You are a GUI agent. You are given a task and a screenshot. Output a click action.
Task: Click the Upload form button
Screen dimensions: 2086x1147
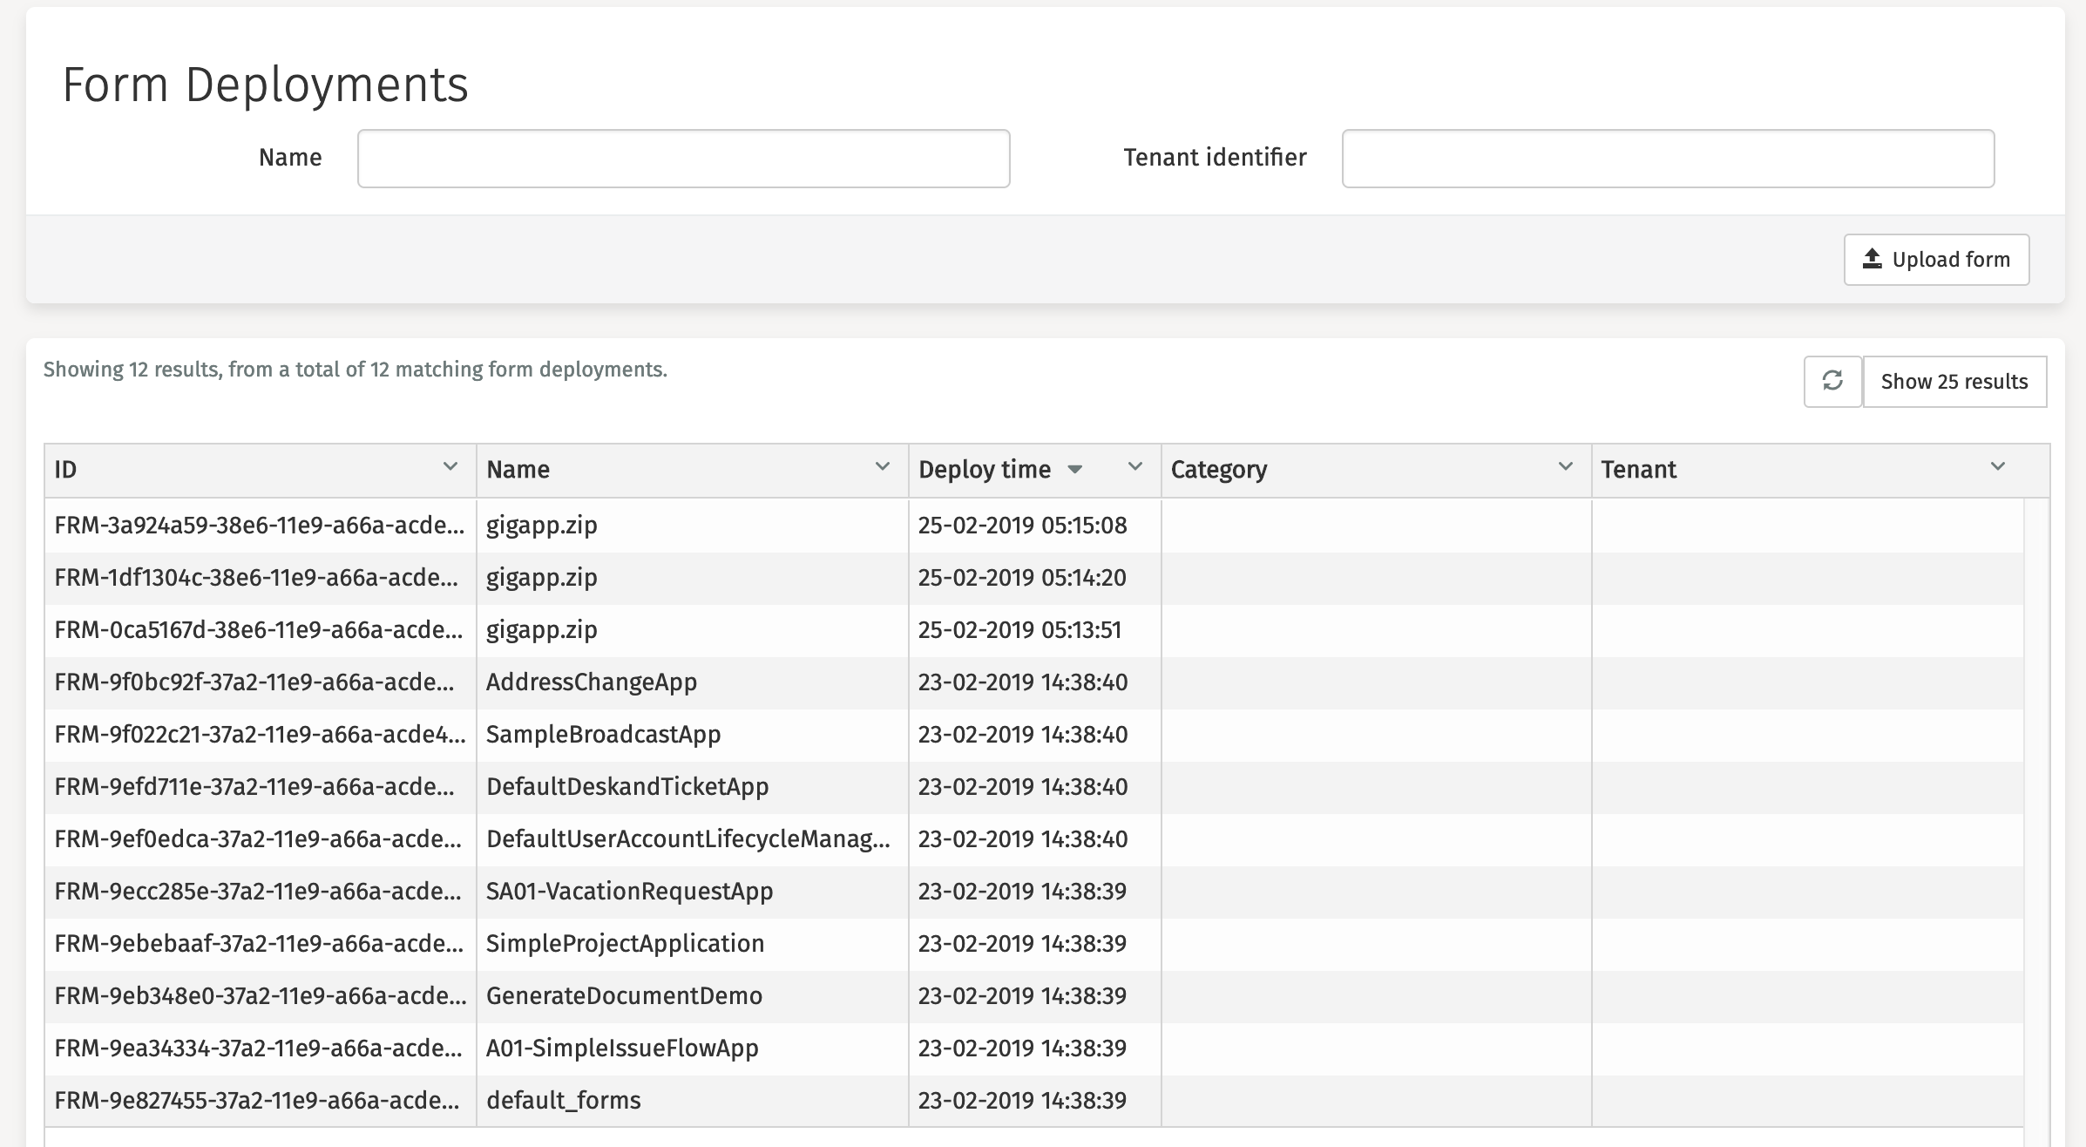(x=1936, y=260)
